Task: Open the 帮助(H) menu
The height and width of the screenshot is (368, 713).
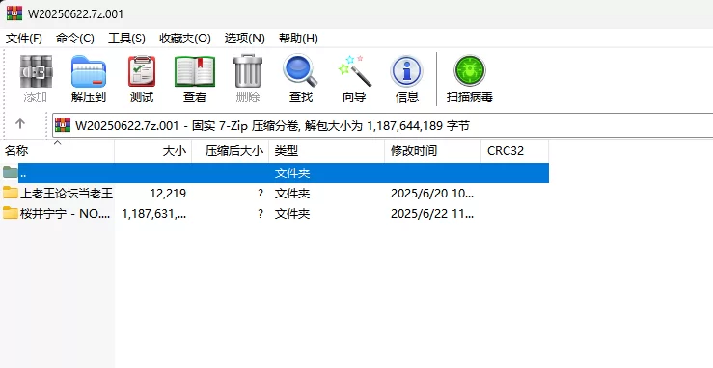Action: click(x=298, y=39)
